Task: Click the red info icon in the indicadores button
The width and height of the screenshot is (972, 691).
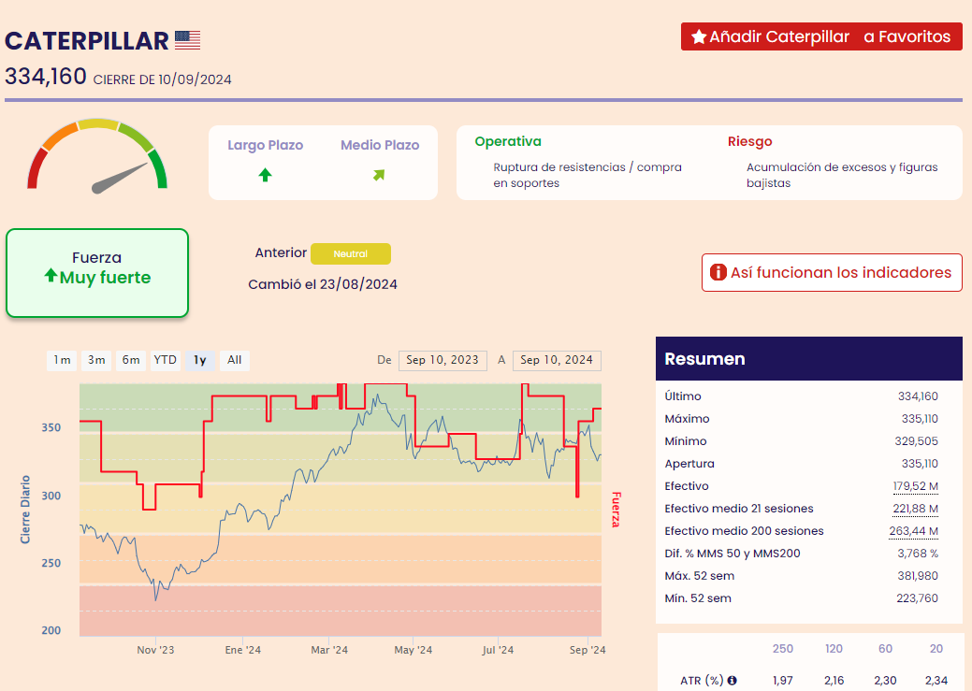Action: (718, 272)
